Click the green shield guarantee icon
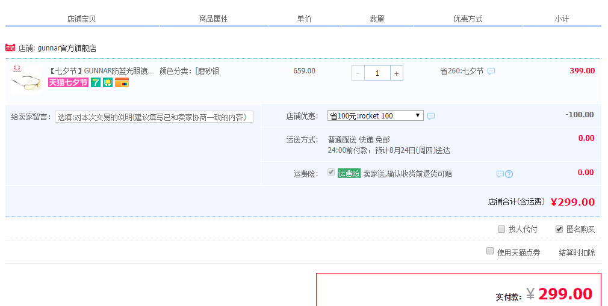Viewport: 608px width, 306px height. 108,82
